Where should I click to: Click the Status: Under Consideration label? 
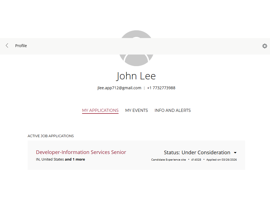coord(197,153)
